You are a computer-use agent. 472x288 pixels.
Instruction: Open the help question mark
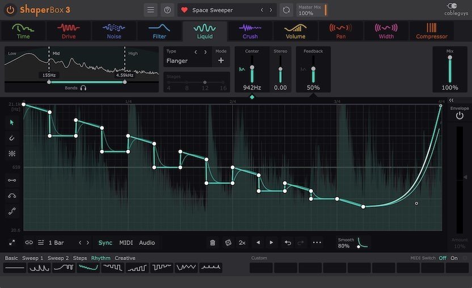point(167,10)
